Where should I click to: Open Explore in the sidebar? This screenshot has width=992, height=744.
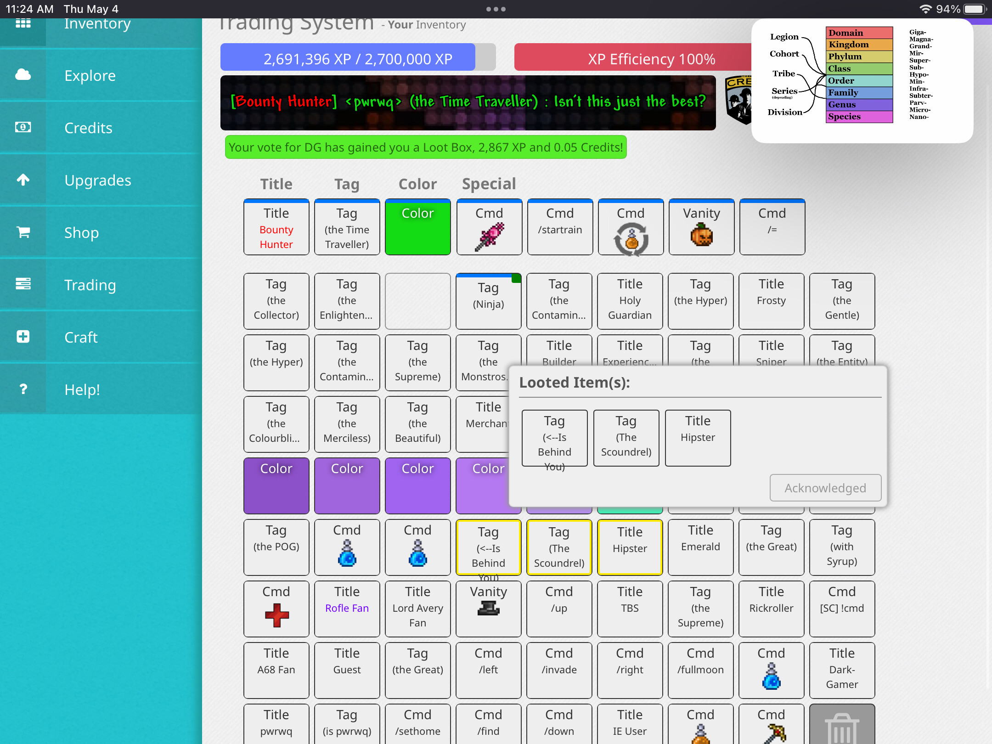pyautogui.click(x=101, y=75)
